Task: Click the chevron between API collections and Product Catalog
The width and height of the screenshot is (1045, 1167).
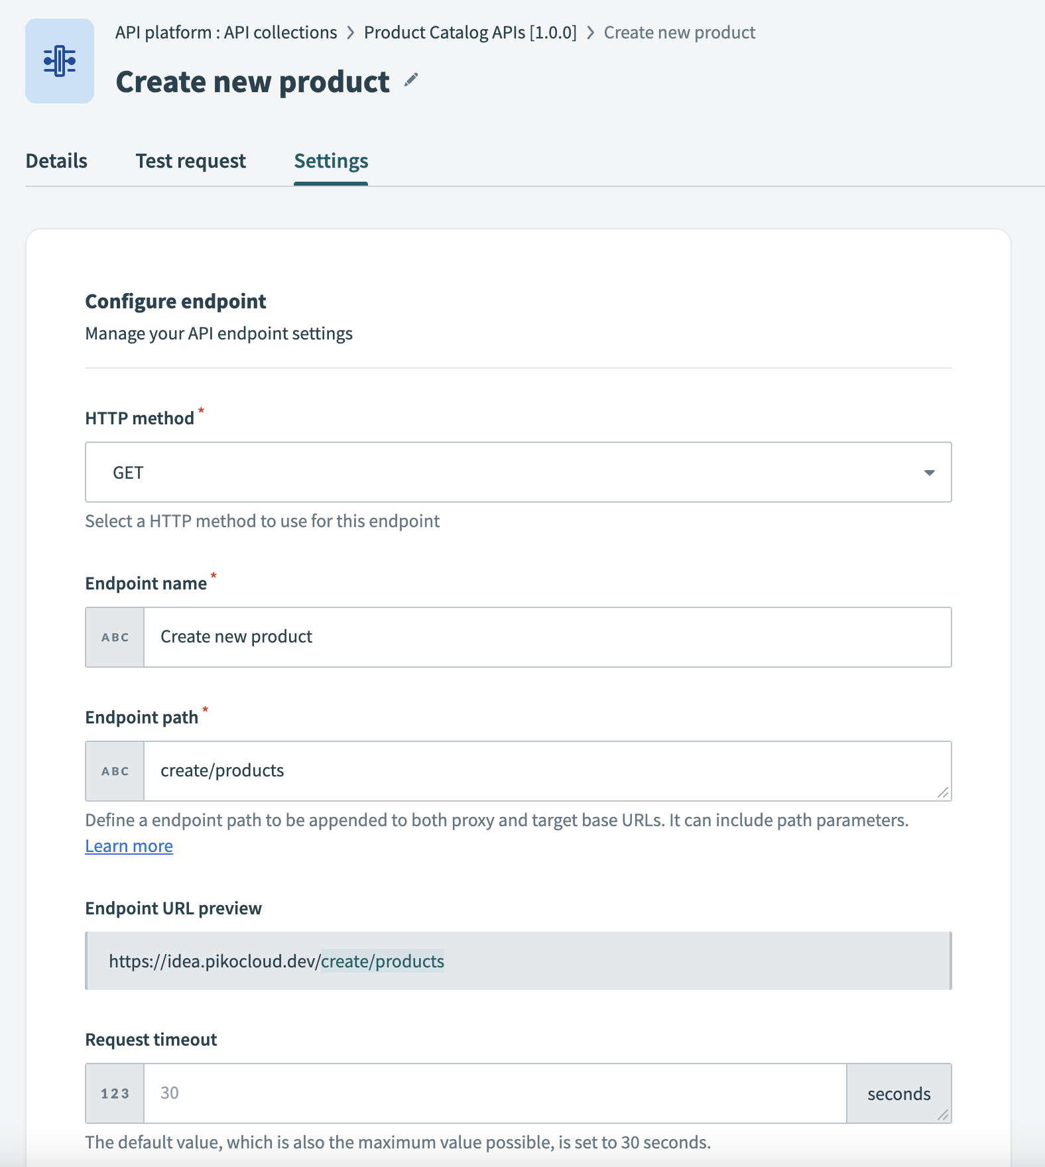Action: pos(350,32)
